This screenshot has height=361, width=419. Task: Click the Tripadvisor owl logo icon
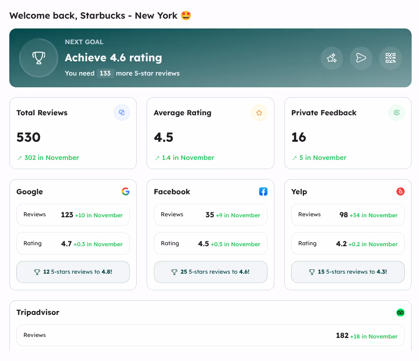tap(400, 312)
